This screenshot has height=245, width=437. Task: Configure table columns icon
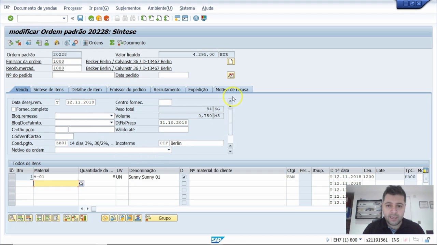[x=425, y=170]
